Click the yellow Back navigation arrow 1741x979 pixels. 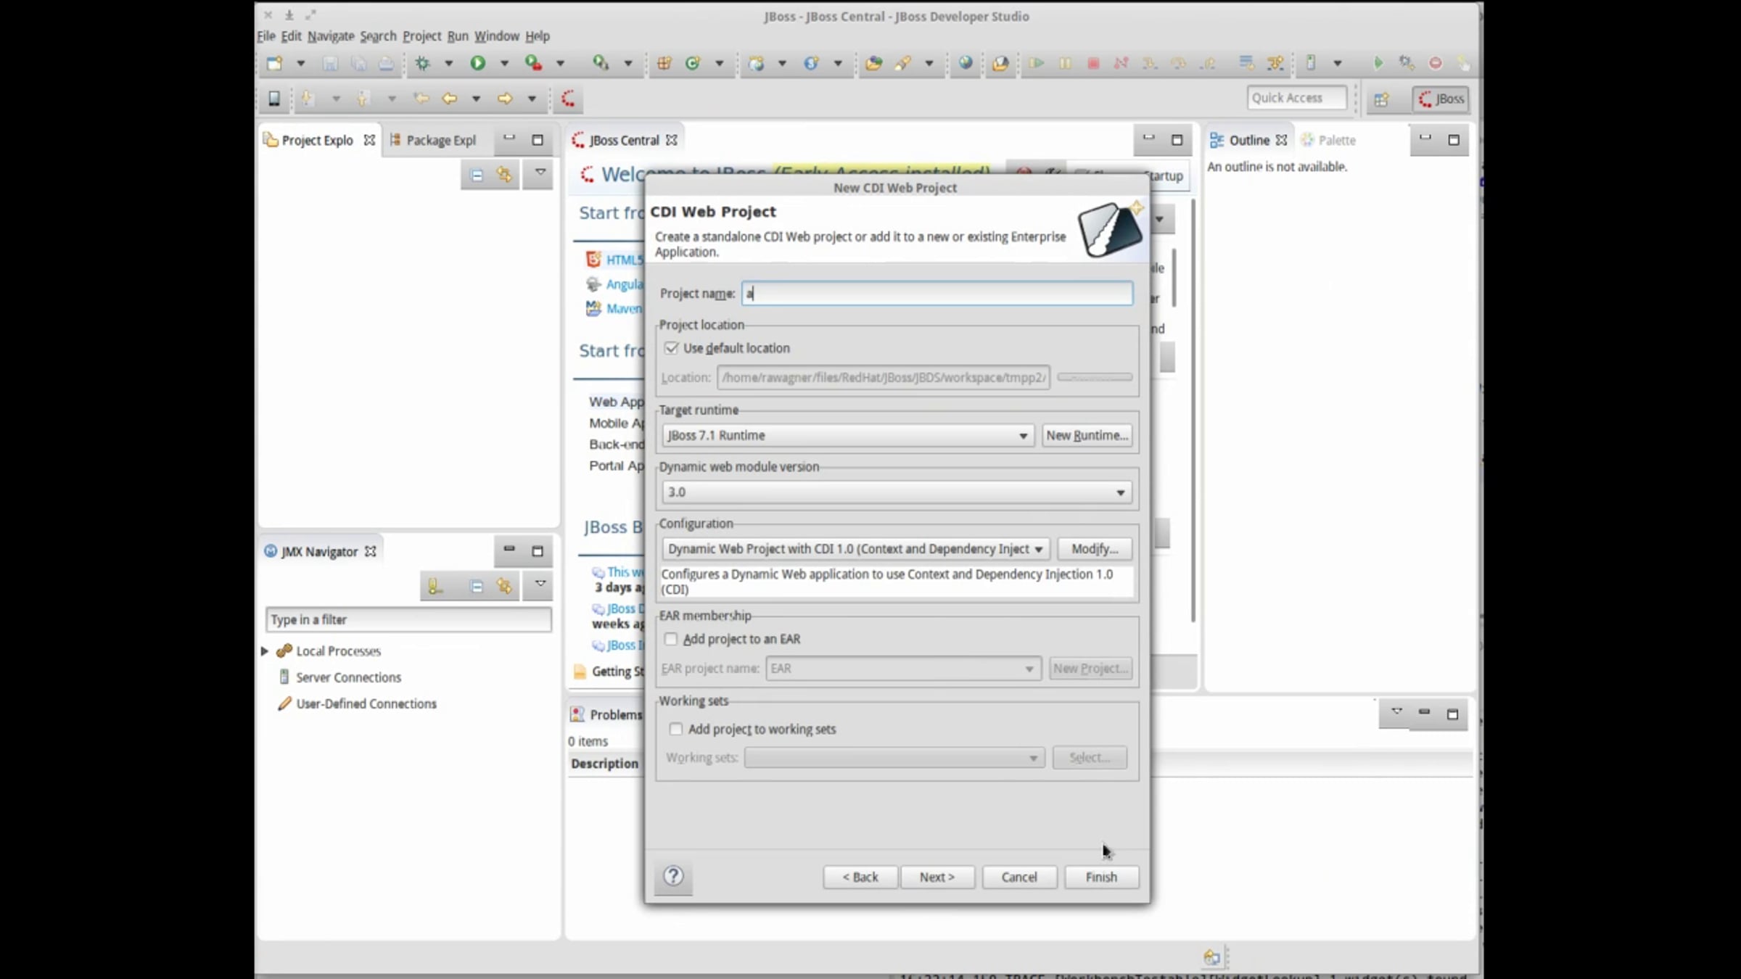click(450, 99)
